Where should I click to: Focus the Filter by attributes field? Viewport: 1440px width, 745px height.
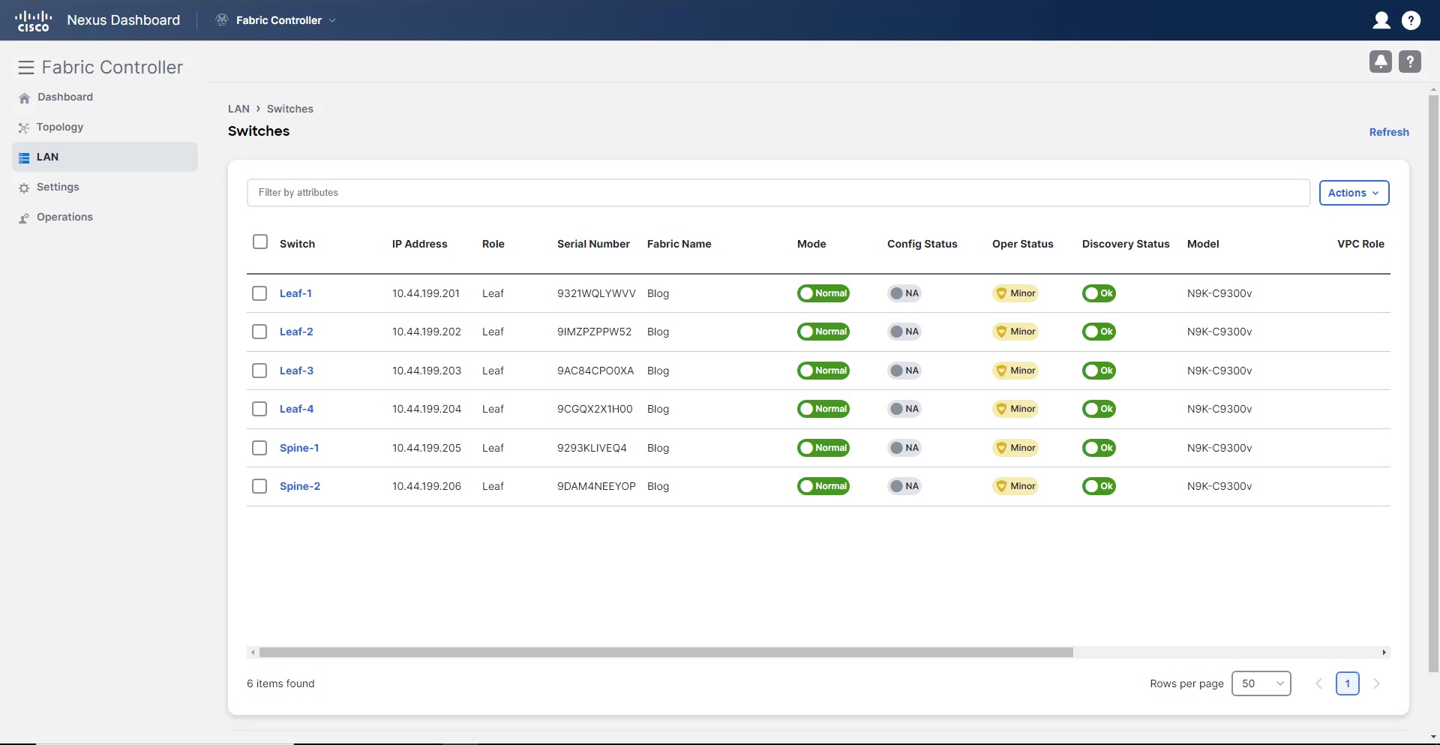pyautogui.click(x=778, y=193)
